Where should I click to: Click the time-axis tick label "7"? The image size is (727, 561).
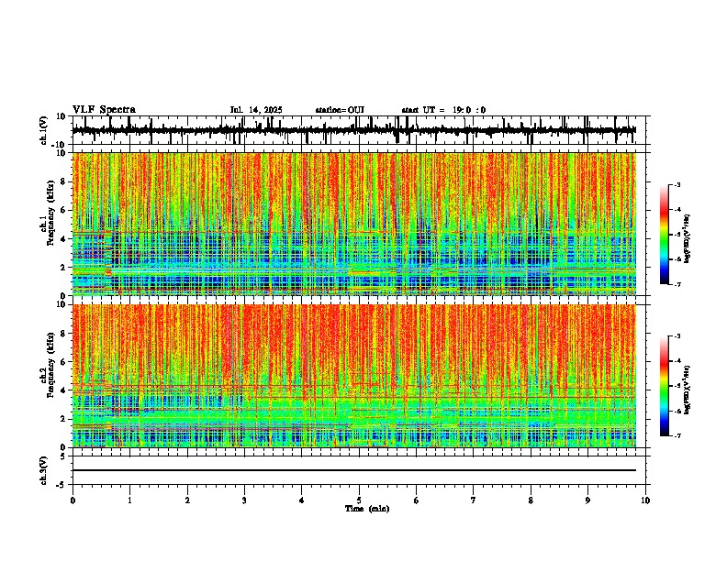[x=474, y=500]
